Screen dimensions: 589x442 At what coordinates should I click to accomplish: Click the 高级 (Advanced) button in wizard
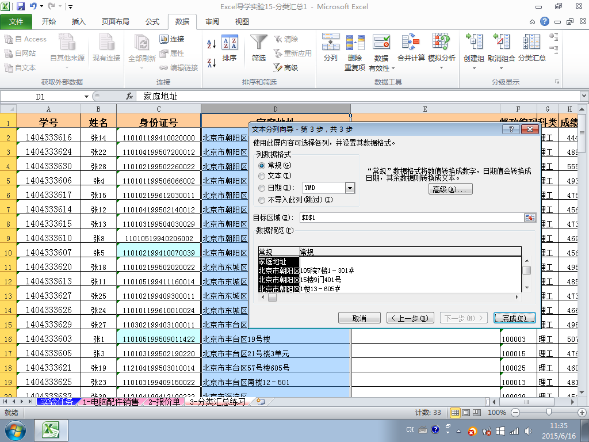pyautogui.click(x=450, y=189)
